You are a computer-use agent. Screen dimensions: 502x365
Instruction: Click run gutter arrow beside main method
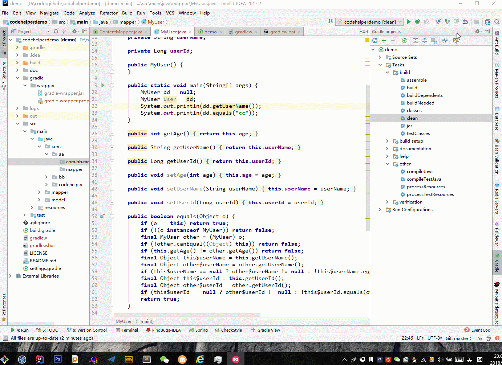(103, 85)
